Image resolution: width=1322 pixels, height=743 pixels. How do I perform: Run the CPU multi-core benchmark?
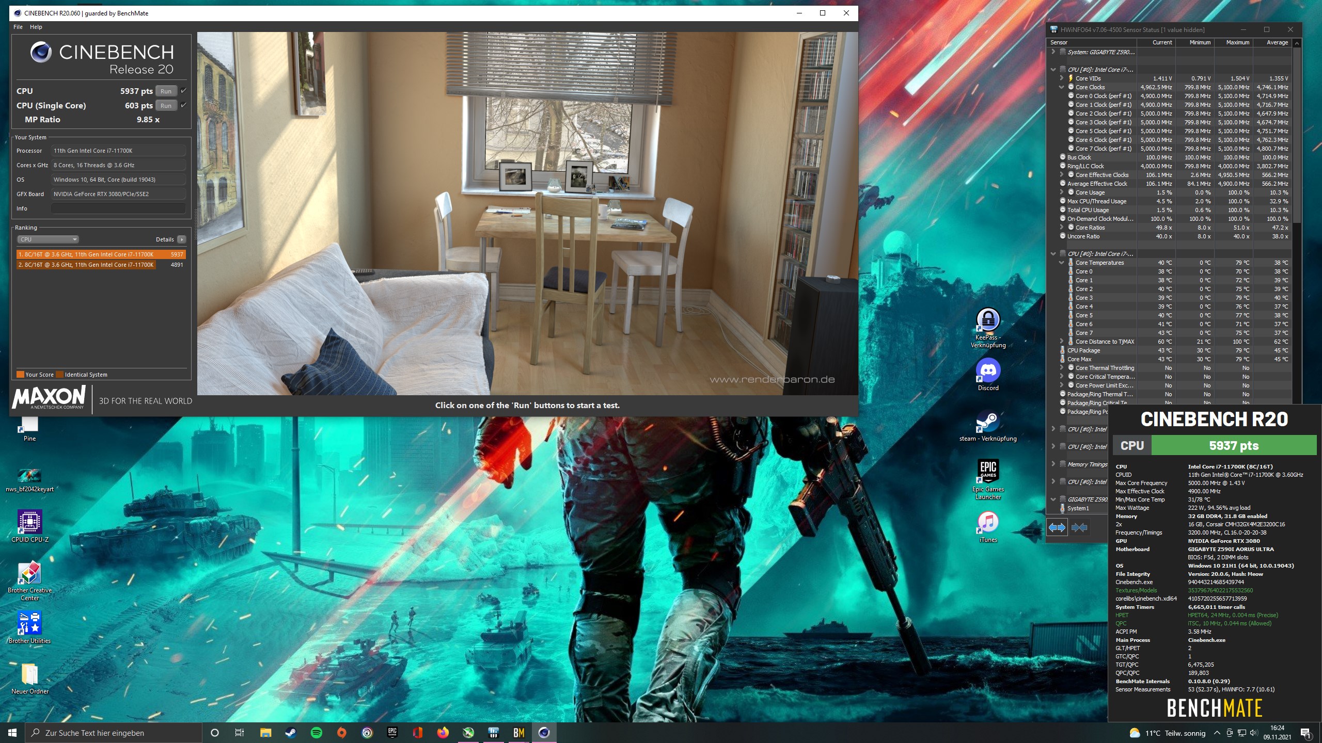click(x=166, y=91)
